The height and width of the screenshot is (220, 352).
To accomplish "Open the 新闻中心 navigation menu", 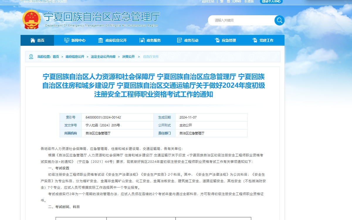I will click(x=78, y=40).
